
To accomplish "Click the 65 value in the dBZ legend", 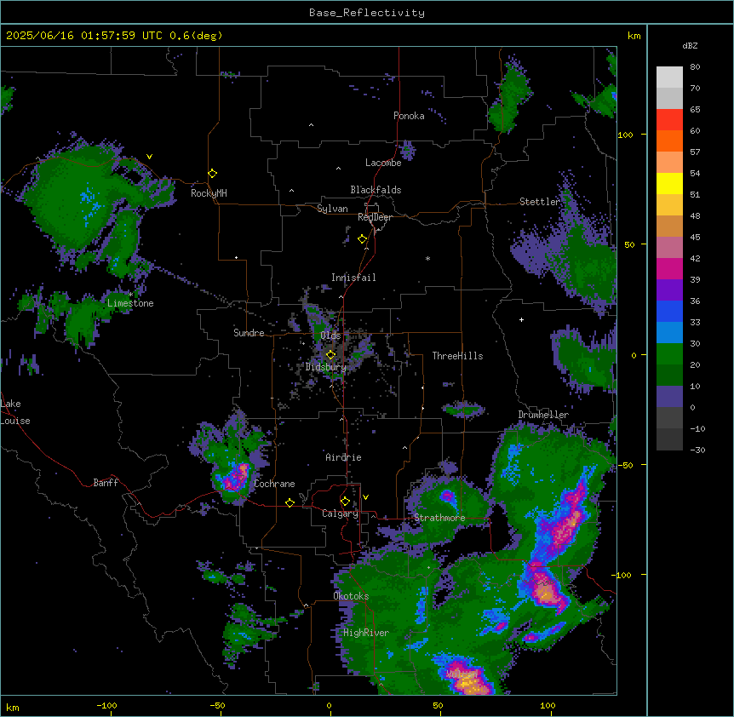I will [695, 110].
